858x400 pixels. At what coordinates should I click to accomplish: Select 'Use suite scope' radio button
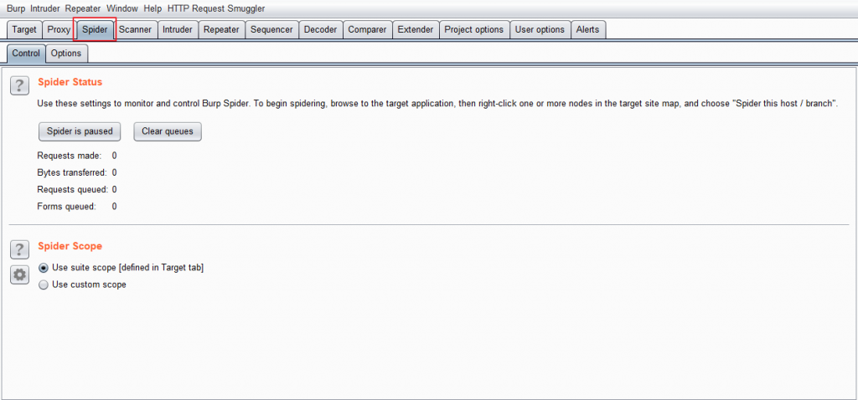click(44, 268)
